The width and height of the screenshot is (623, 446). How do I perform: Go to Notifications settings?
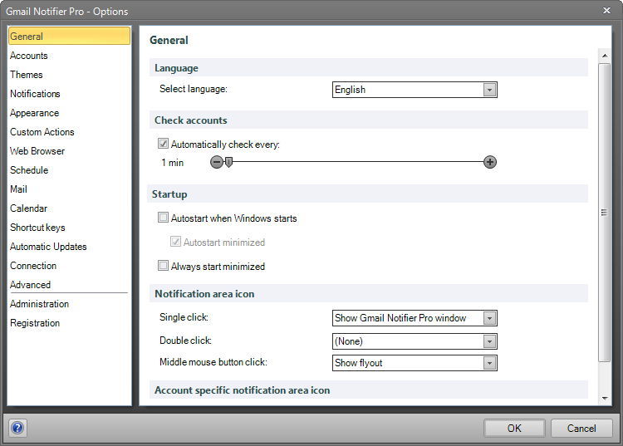coord(35,94)
